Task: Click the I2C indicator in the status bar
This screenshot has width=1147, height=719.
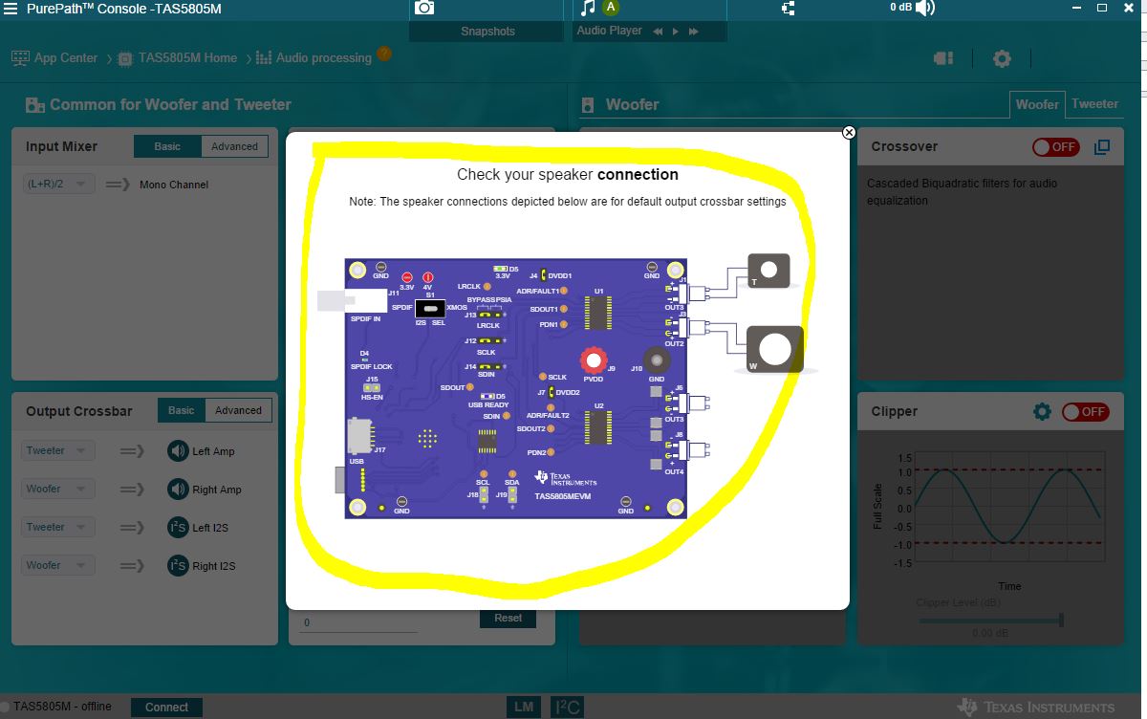Action: click(567, 708)
